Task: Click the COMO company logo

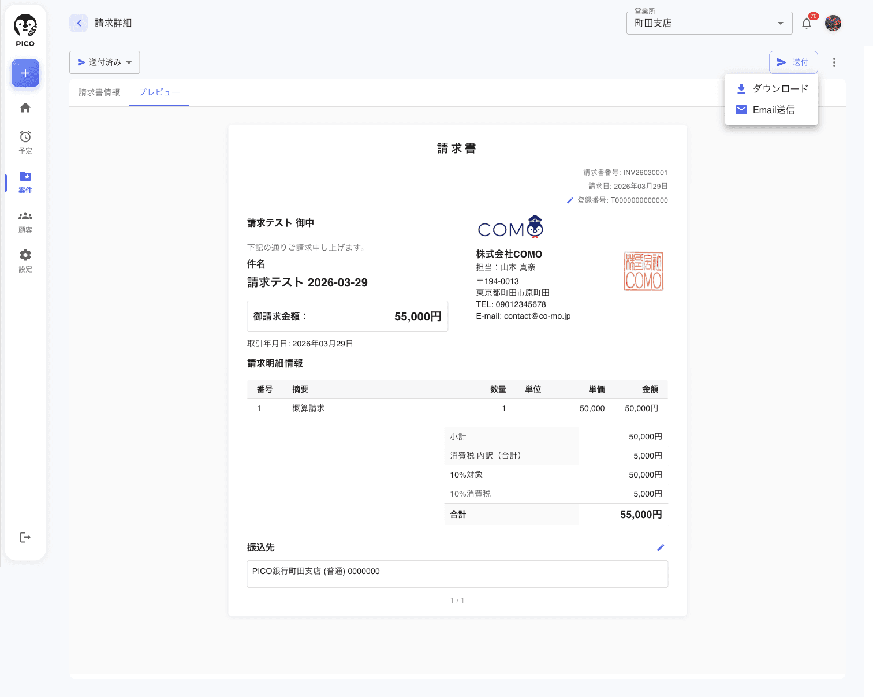Action: click(x=510, y=227)
